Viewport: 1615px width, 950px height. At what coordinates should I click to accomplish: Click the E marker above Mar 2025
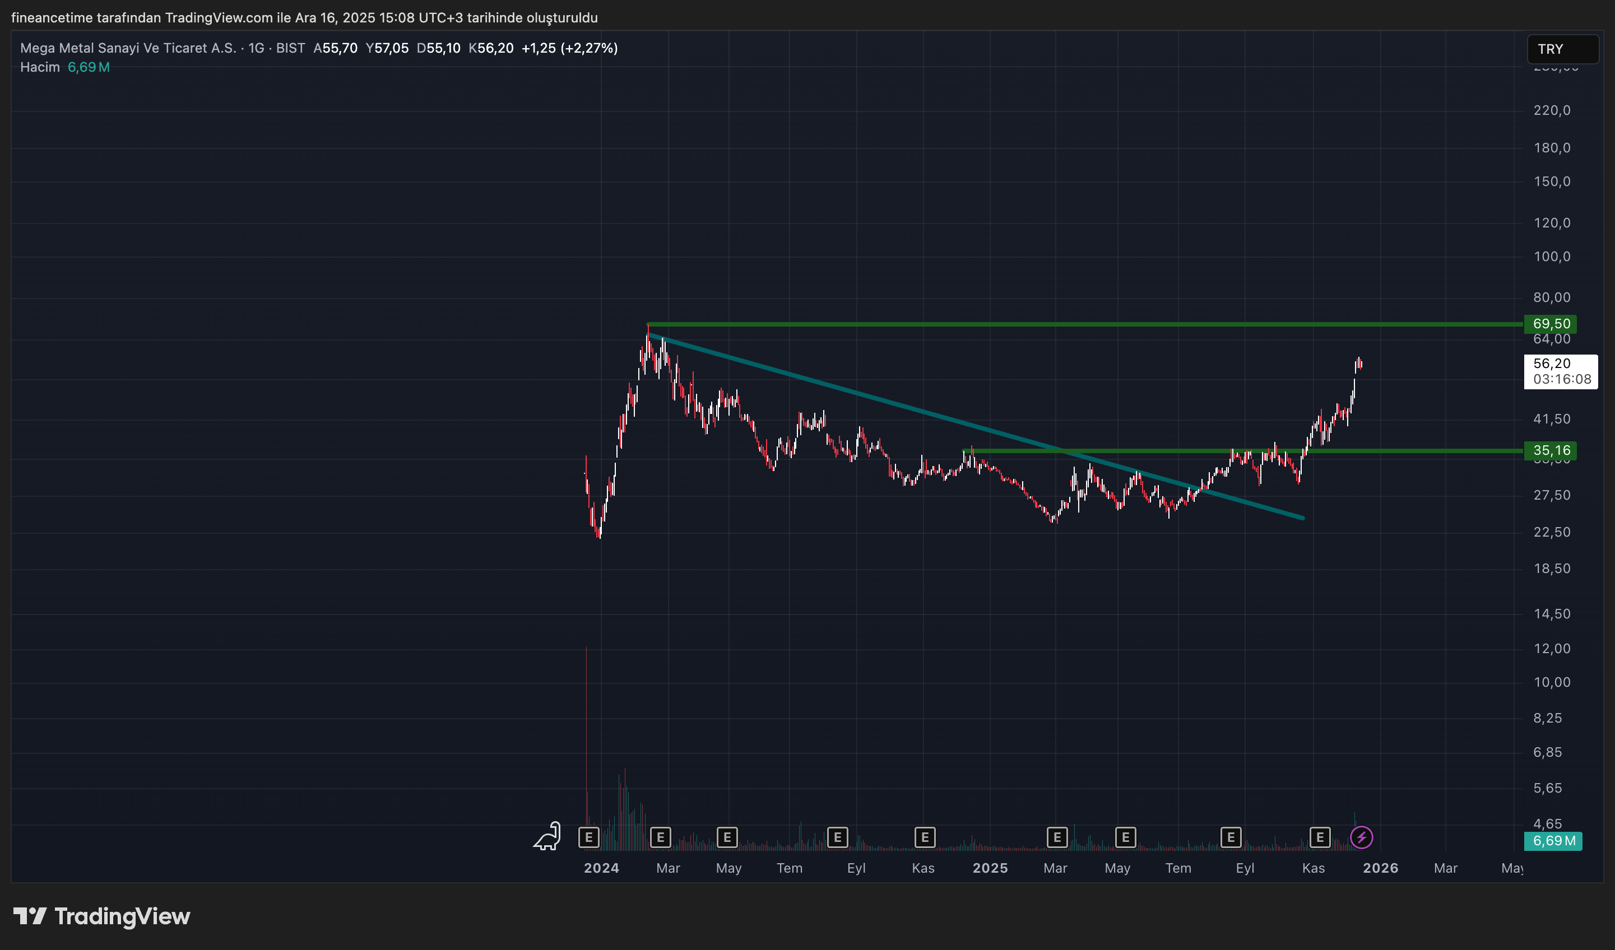[x=1057, y=837]
